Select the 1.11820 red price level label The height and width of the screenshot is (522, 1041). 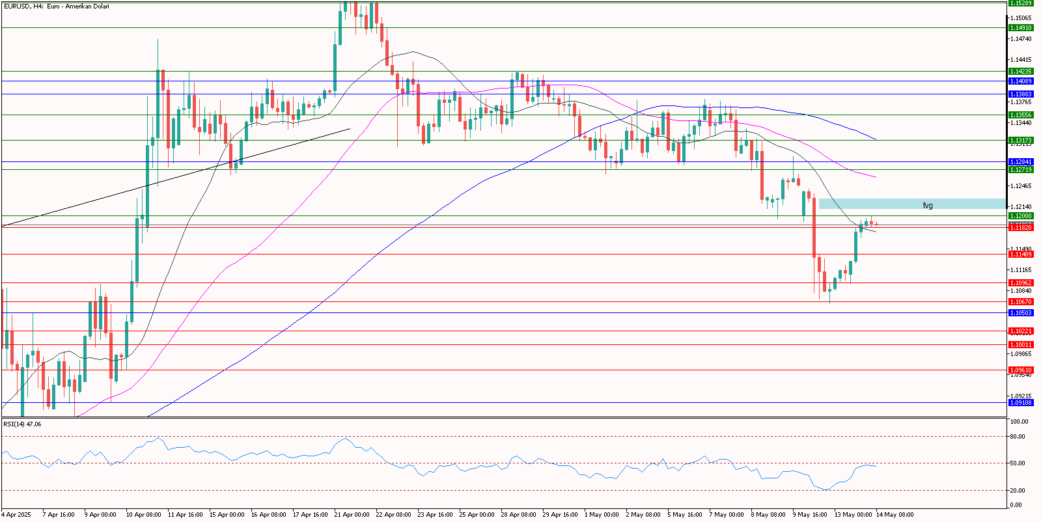(1021, 228)
